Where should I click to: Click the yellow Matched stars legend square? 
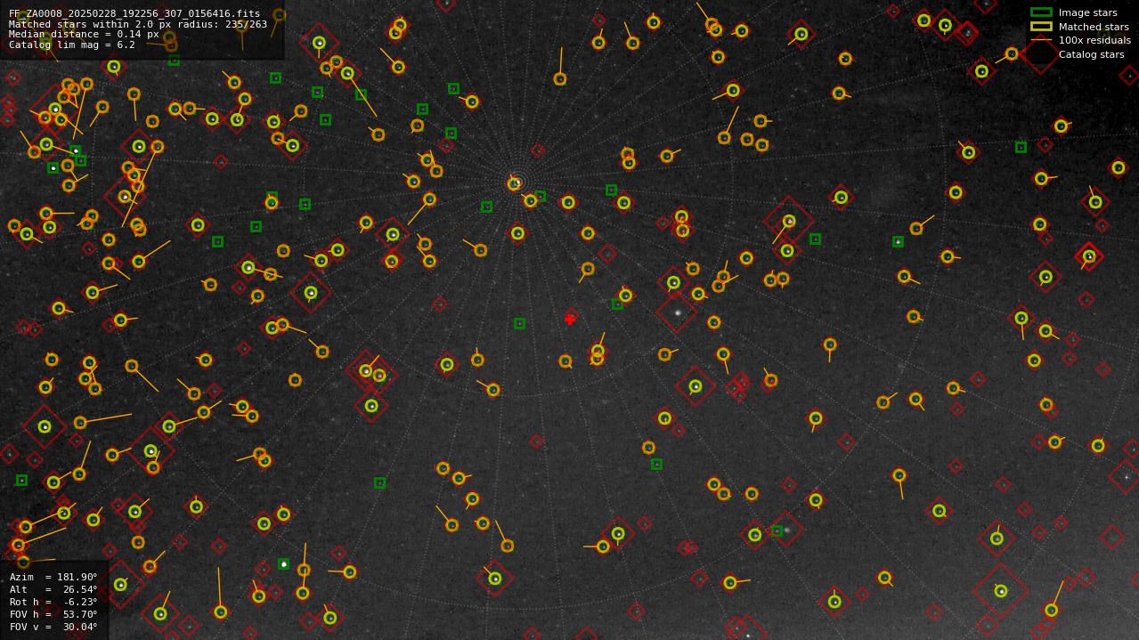point(1041,27)
